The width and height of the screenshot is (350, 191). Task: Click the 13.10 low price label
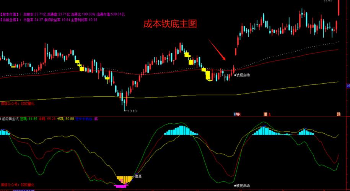(x=132, y=111)
